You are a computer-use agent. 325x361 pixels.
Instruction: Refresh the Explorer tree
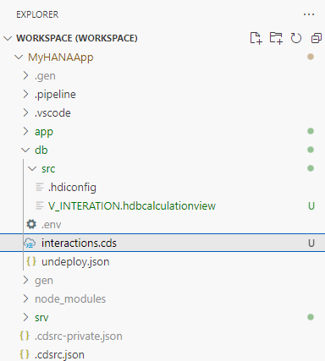296,38
